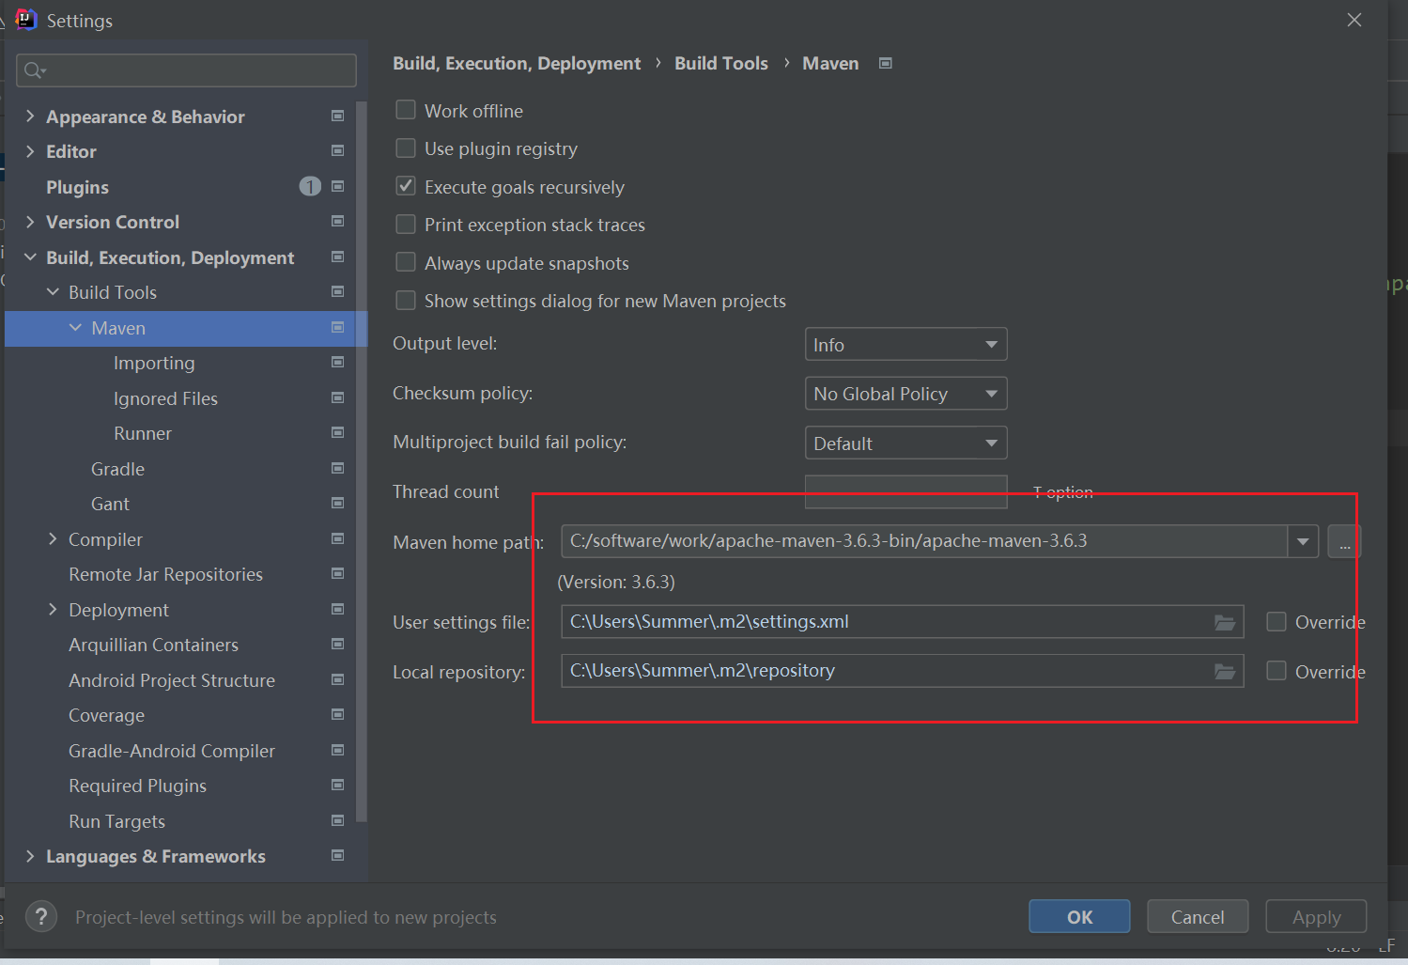Click Cancel to discard changes
The height and width of the screenshot is (965, 1408).
[x=1198, y=916]
